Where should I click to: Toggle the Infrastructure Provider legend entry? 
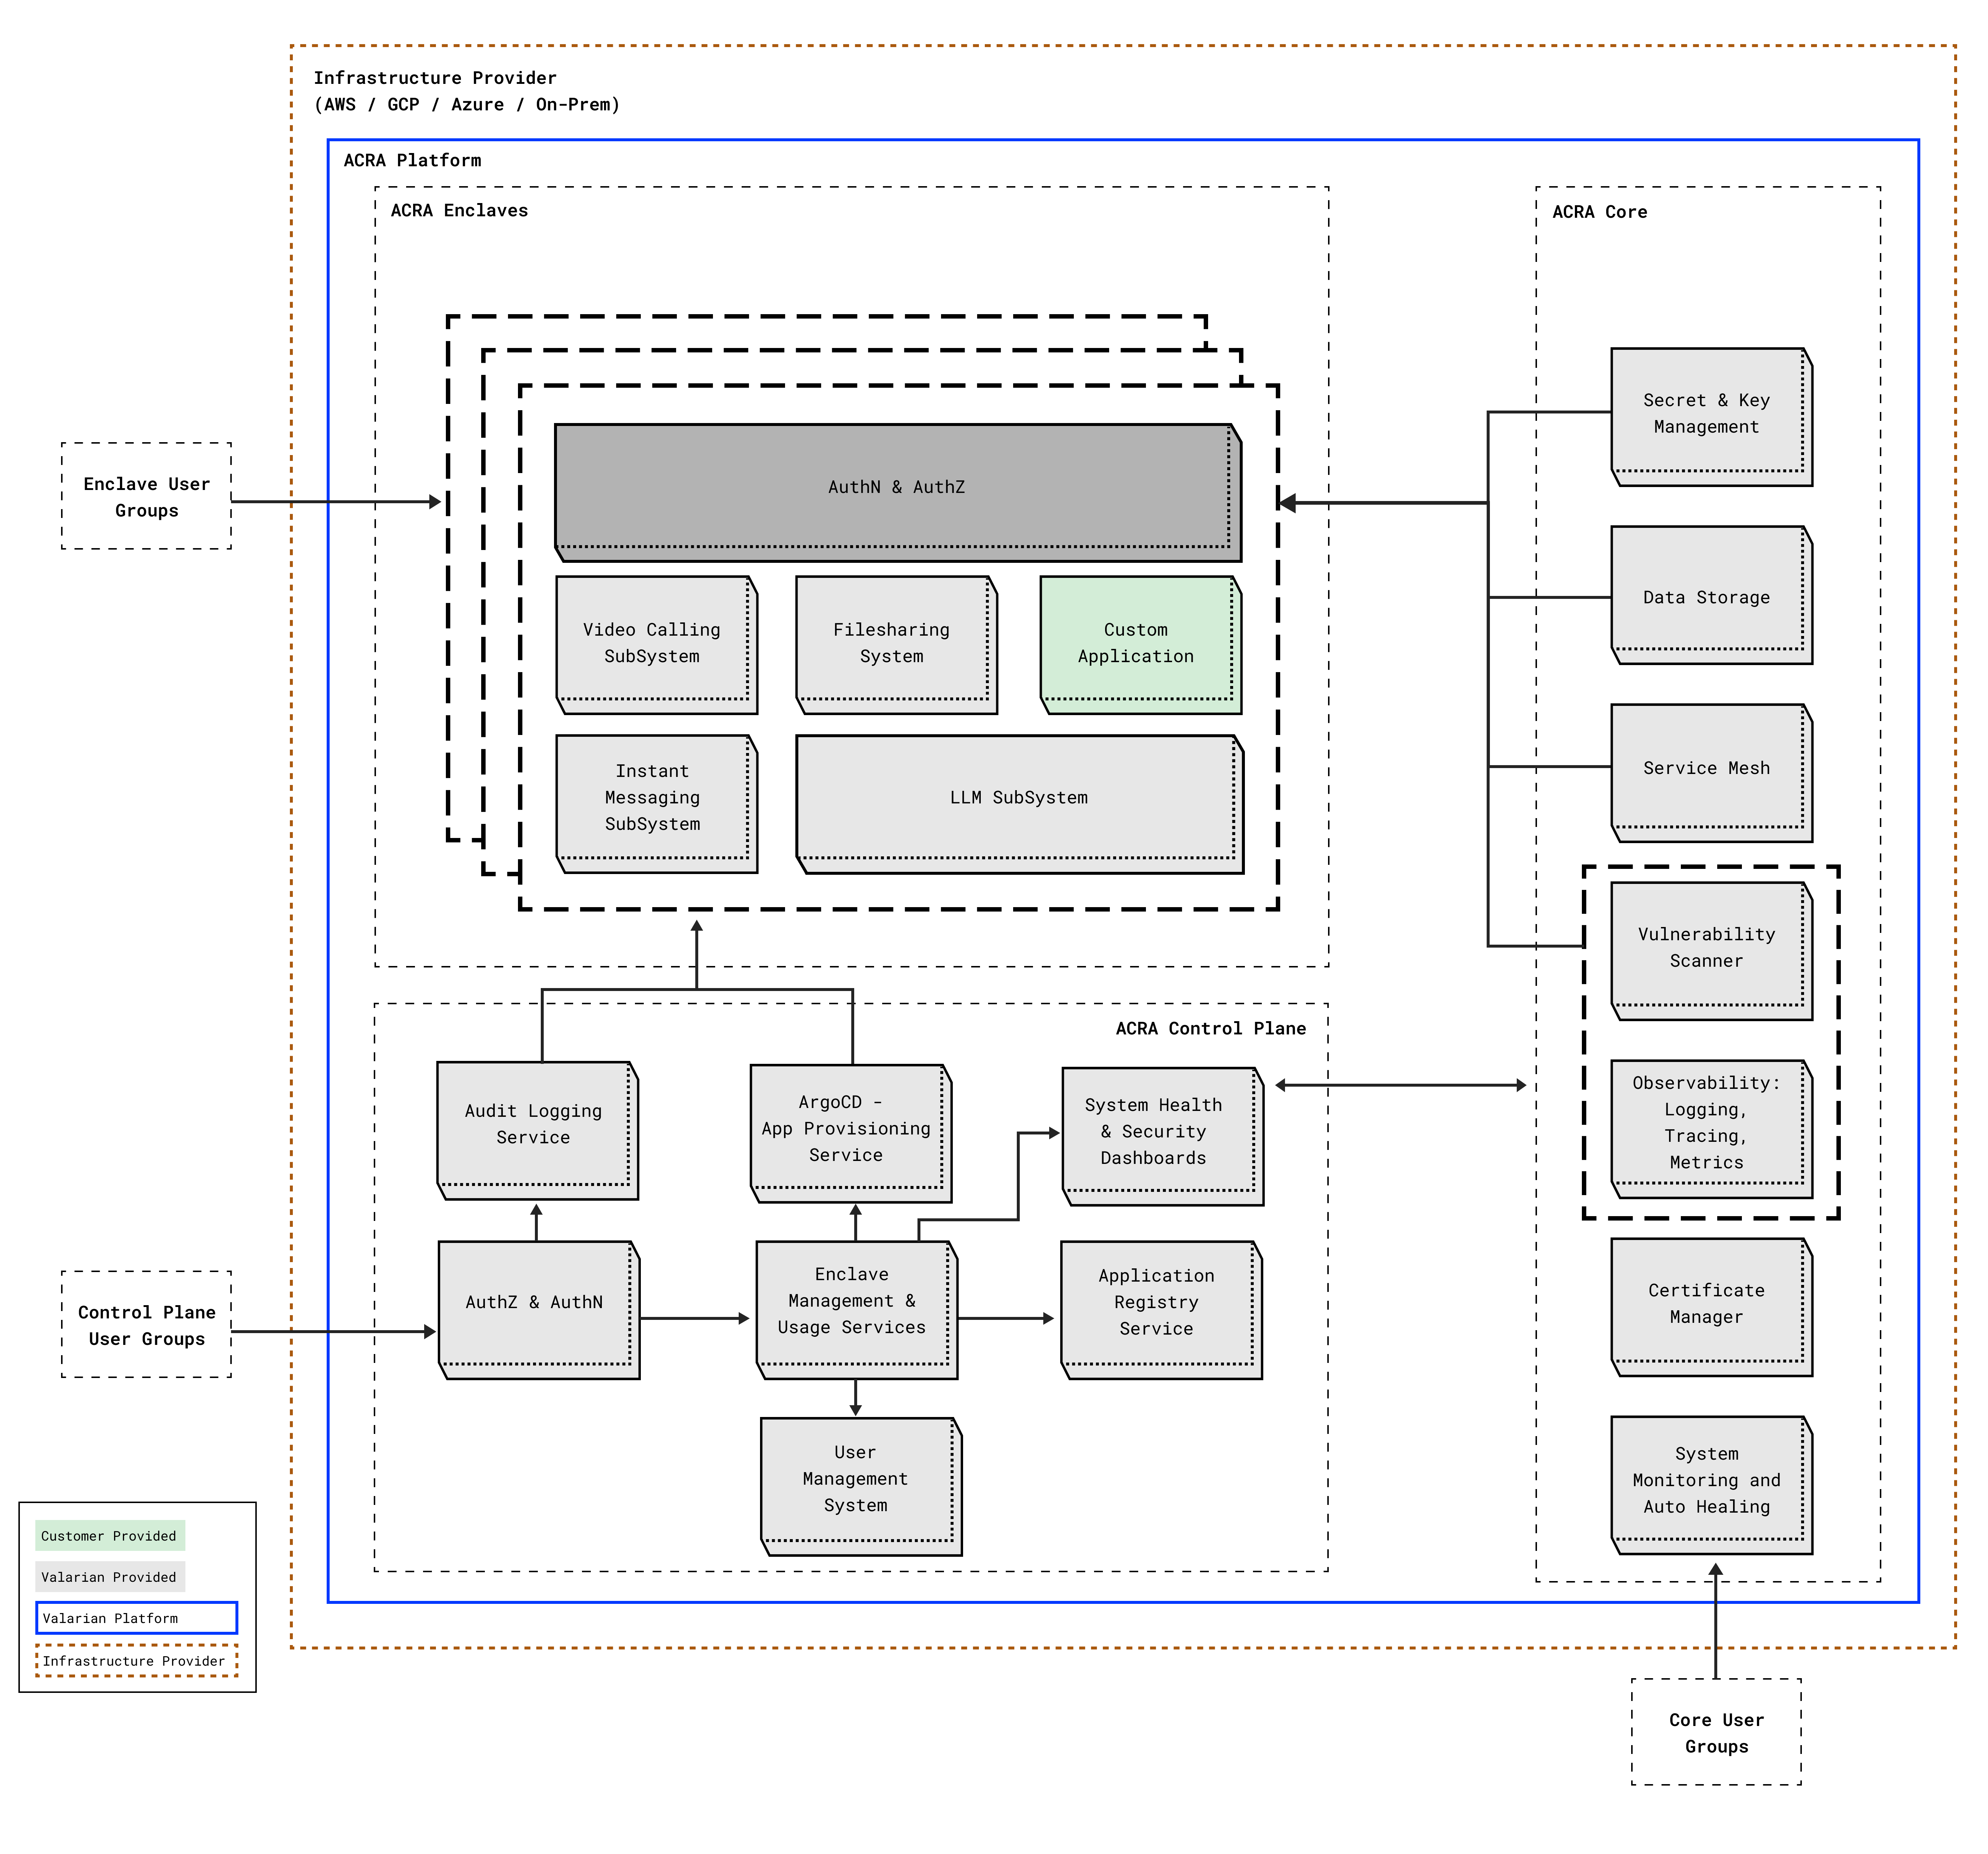pos(134,1660)
